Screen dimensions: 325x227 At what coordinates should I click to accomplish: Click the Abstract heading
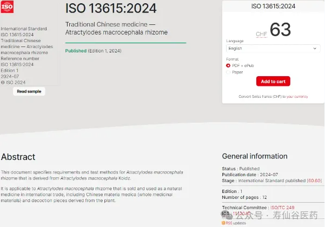coord(18,157)
